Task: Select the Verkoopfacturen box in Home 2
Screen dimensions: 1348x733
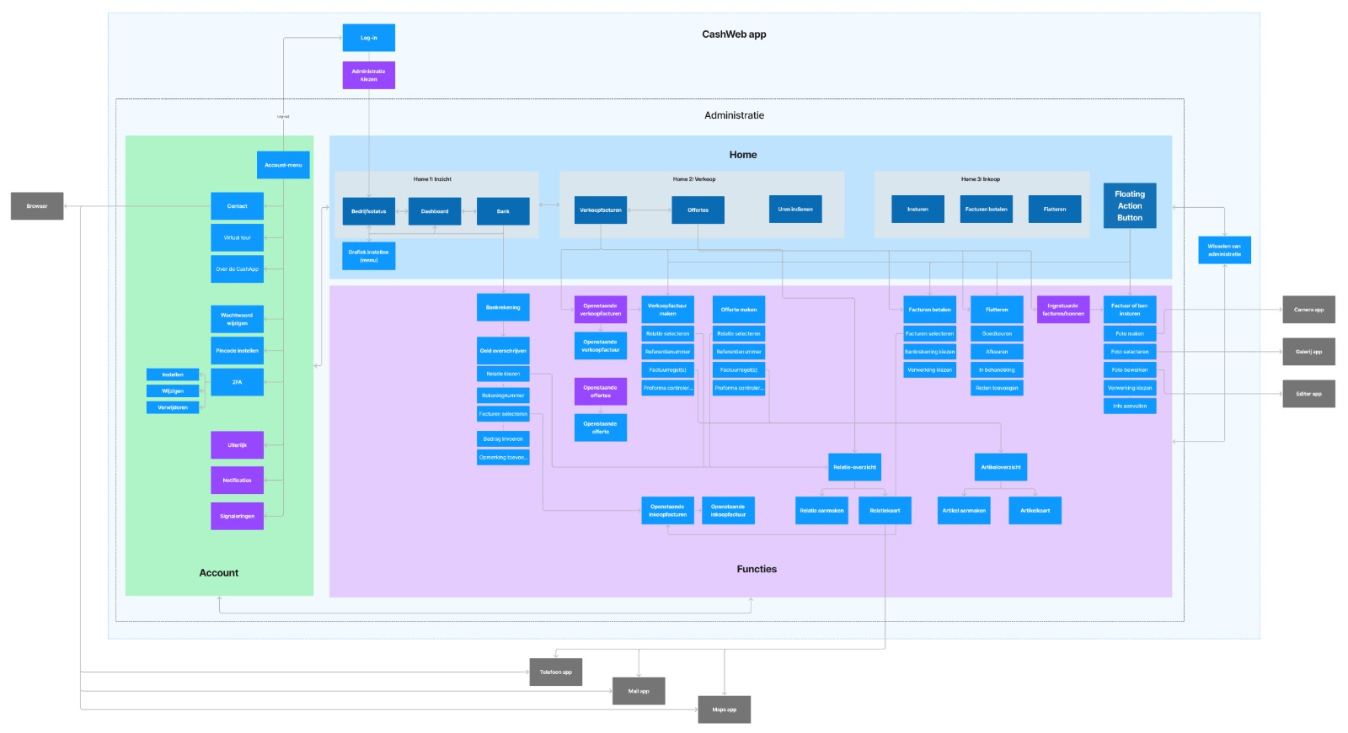Action: (601, 210)
